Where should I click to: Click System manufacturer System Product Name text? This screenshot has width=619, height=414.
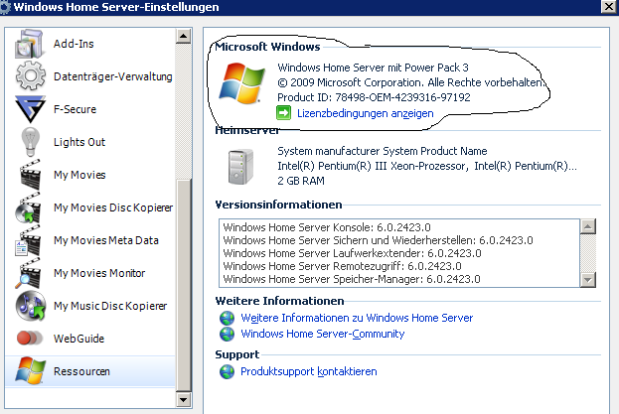(383, 151)
